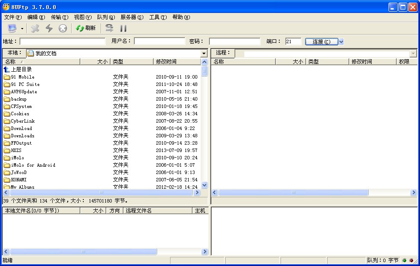Open the Site Manager computer icon
The height and width of the screenshot is (266, 420).
click(12, 28)
